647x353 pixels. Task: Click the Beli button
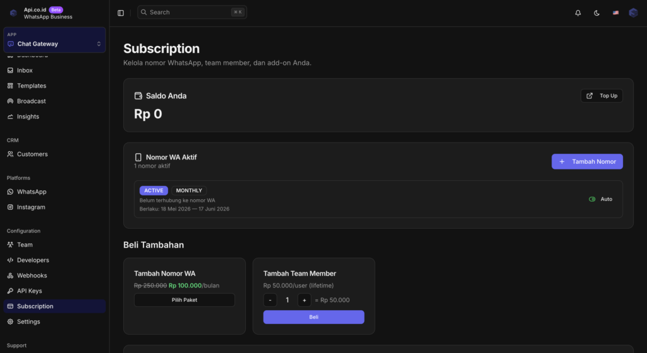[x=313, y=317]
